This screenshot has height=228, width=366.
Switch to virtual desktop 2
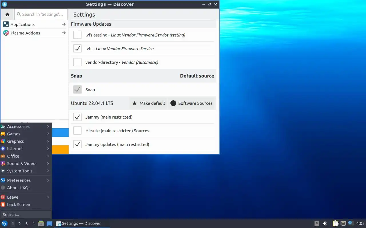[x=20, y=224]
